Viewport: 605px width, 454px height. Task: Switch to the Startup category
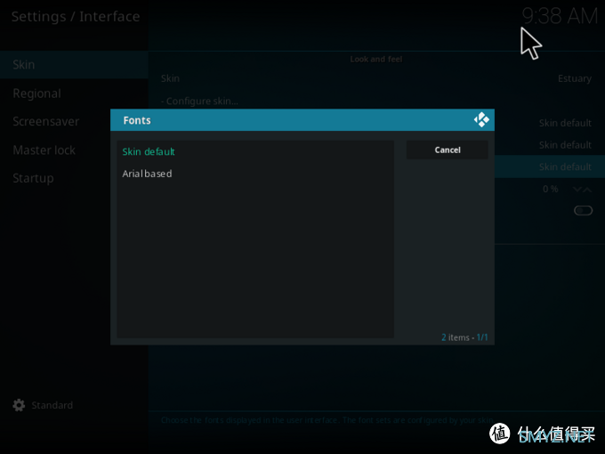[x=33, y=178]
